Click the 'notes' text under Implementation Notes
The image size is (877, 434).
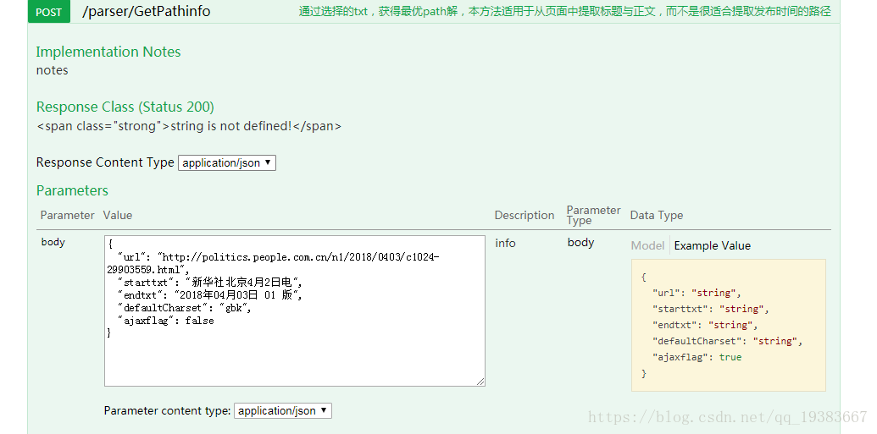pos(52,70)
